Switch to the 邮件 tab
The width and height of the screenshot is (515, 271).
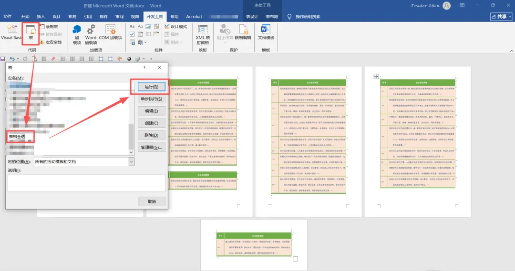click(103, 16)
